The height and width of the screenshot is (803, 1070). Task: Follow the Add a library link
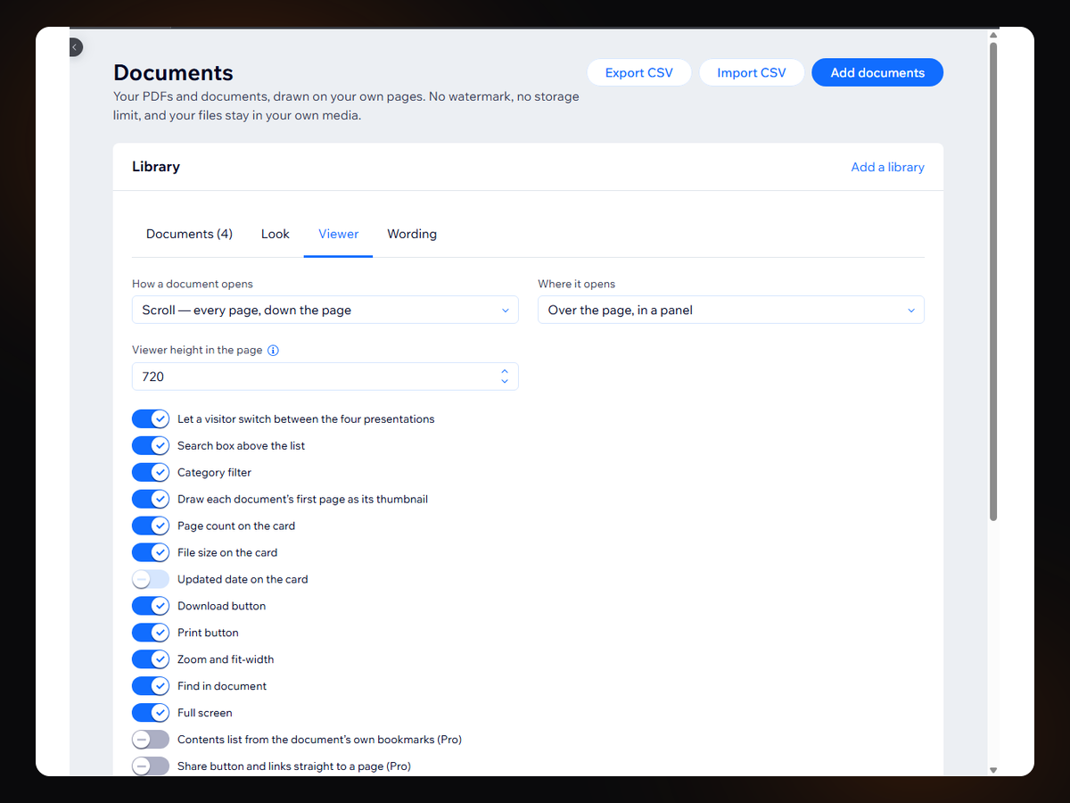(888, 167)
